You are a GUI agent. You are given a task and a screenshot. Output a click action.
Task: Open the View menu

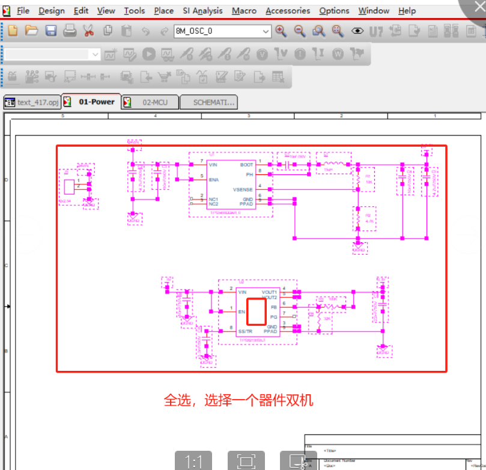[x=106, y=11]
